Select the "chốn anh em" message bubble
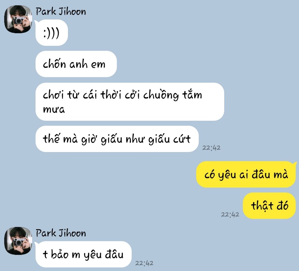The width and height of the screenshot is (299, 271). pos(76,64)
